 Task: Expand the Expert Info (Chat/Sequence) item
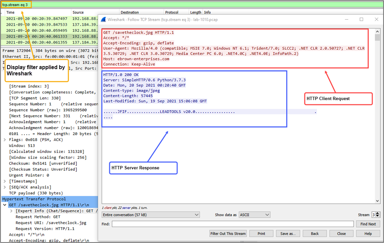(x=11, y=211)
